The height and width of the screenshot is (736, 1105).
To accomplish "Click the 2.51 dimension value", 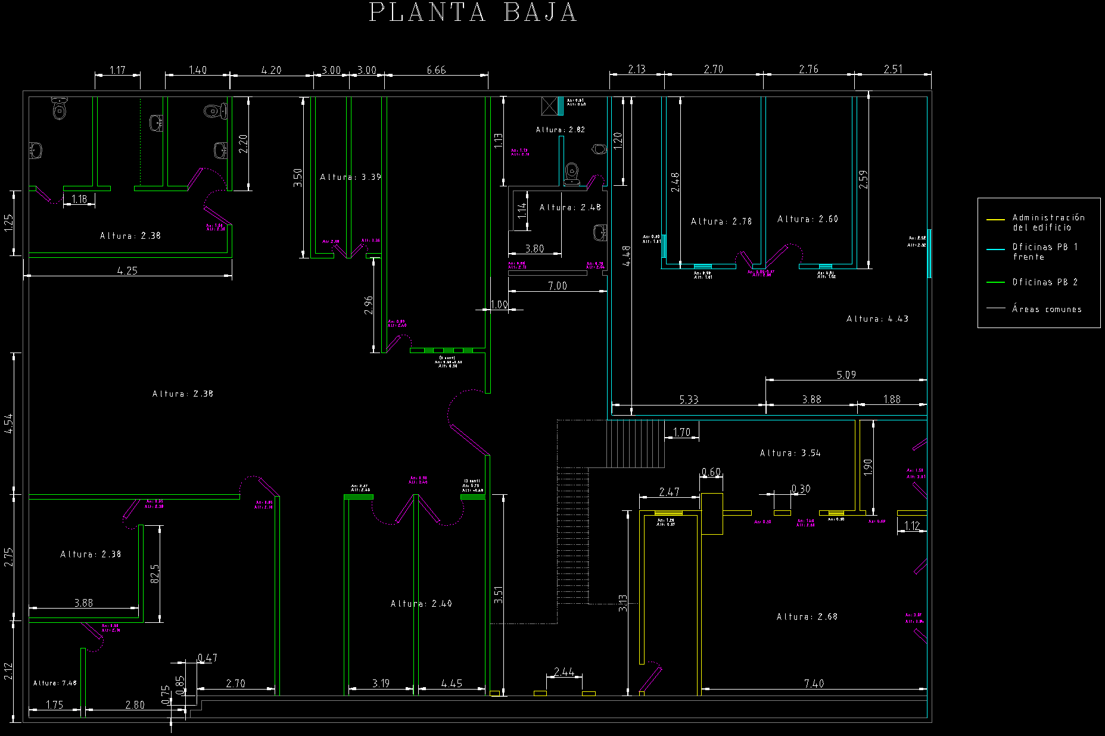I will click(893, 69).
